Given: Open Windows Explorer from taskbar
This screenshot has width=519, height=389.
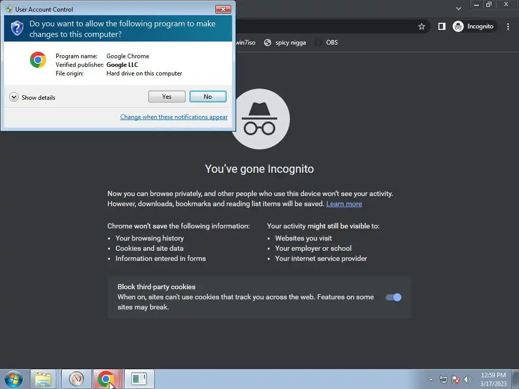Looking at the screenshot, I should [43, 379].
